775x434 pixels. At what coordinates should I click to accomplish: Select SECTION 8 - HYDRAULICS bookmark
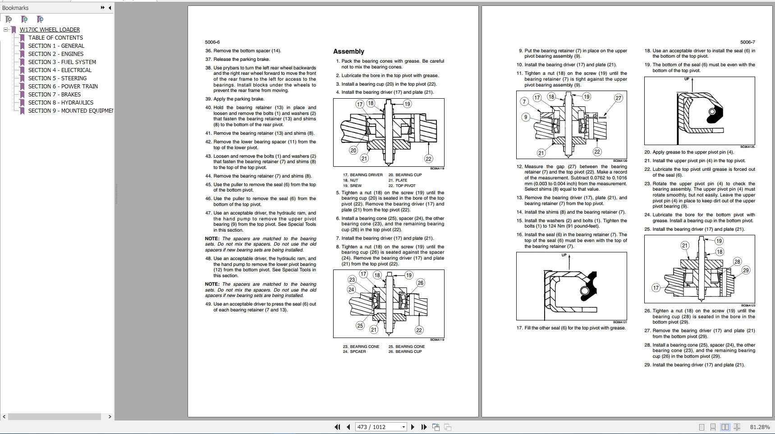click(61, 102)
